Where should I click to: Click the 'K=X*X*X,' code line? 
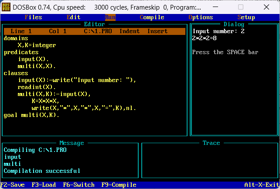45,101
